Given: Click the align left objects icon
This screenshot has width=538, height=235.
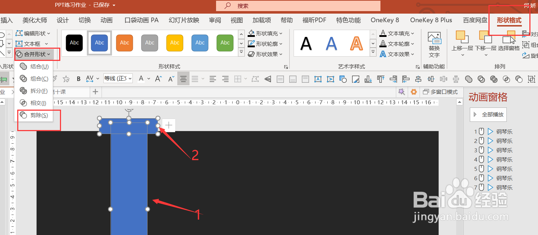Looking at the screenshot, I should point(406,79).
